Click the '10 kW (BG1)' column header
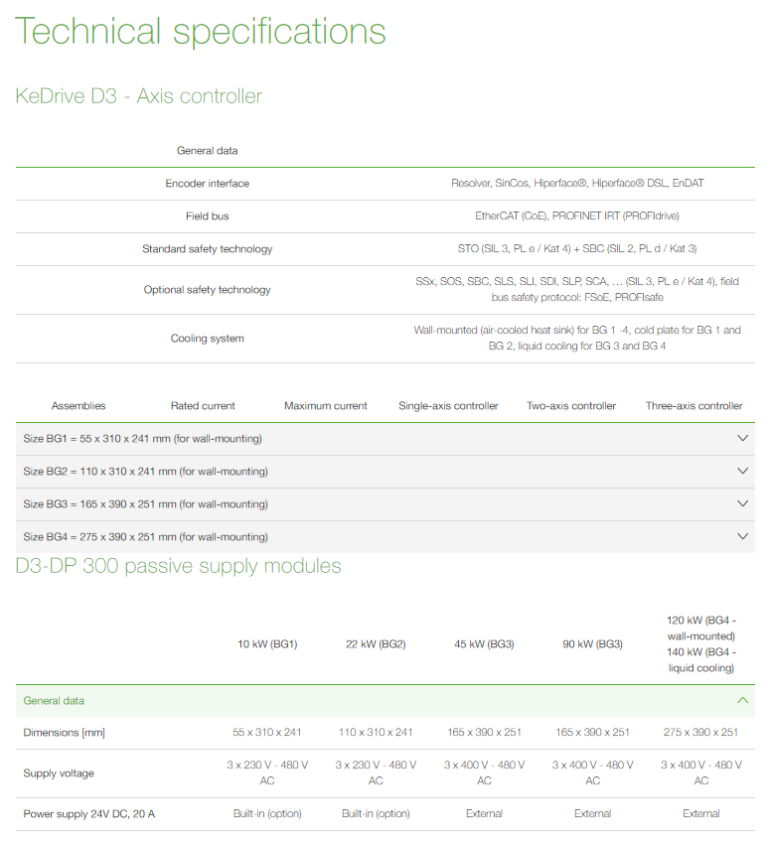Viewport: 770px width, 843px height. (267, 644)
